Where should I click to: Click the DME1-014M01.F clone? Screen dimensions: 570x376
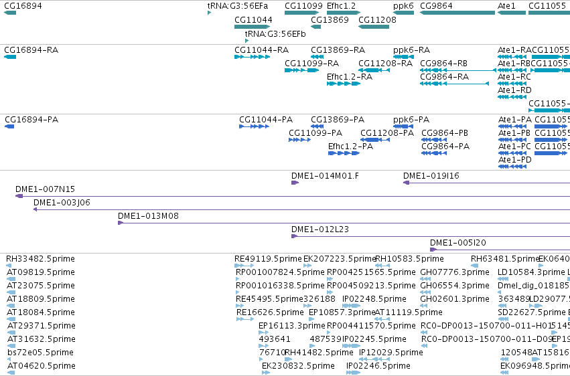pyautogui.click(x=295, y=183)
